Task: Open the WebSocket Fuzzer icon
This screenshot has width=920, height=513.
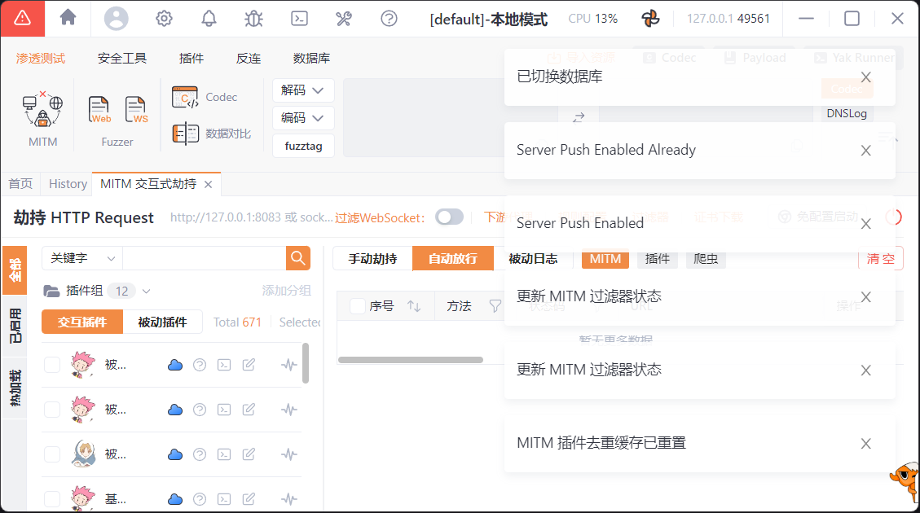Action: [136, 110]
